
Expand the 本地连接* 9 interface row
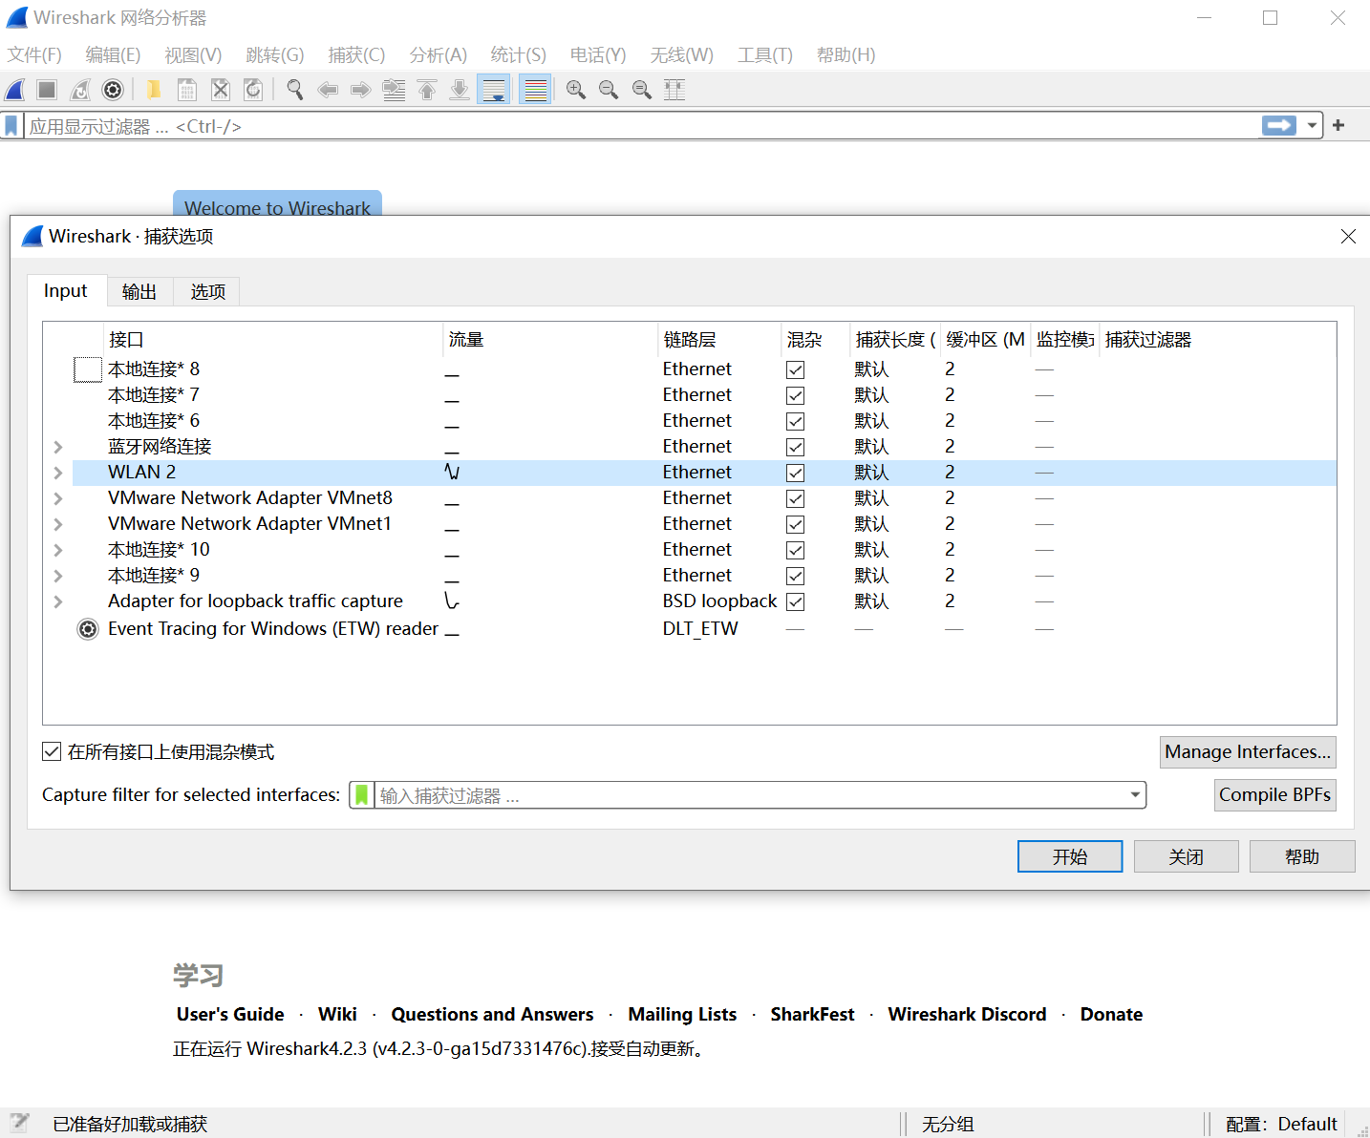tap(58, 576)
